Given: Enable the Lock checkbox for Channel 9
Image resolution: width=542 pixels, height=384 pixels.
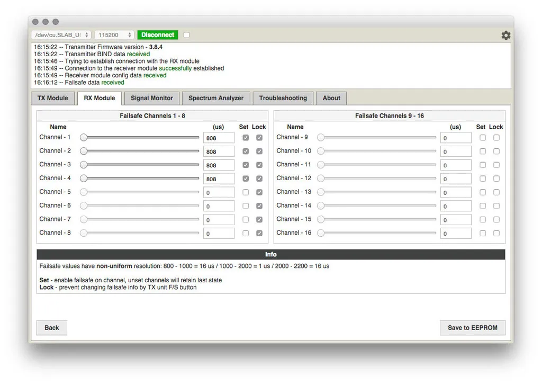Looking at the screenshot, I should 496,138.
